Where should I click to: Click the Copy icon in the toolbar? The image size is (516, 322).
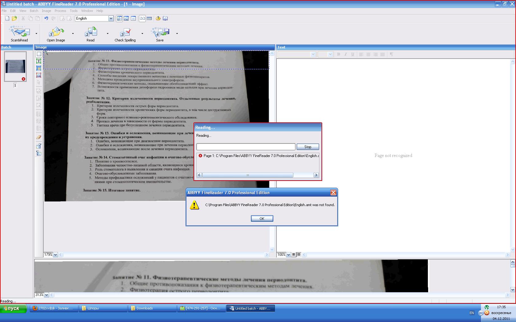[x=30, y=18]
